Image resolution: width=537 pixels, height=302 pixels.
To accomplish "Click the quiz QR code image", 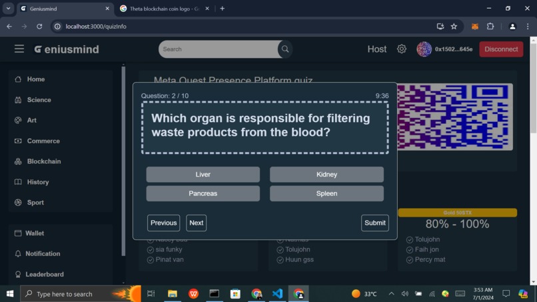I will click(x=455, y=117).
